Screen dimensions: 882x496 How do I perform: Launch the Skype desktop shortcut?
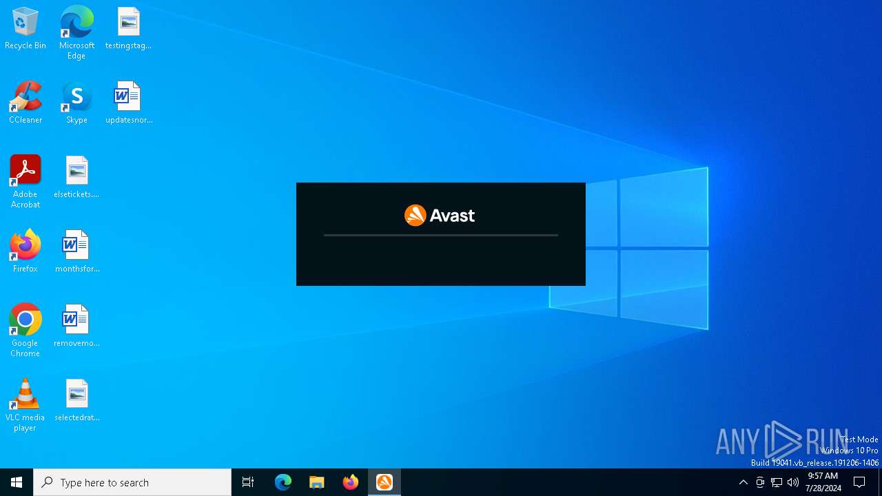76,103
